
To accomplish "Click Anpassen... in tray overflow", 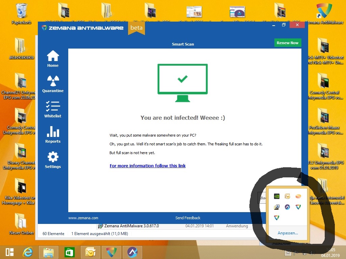I will tap(288, 233).
